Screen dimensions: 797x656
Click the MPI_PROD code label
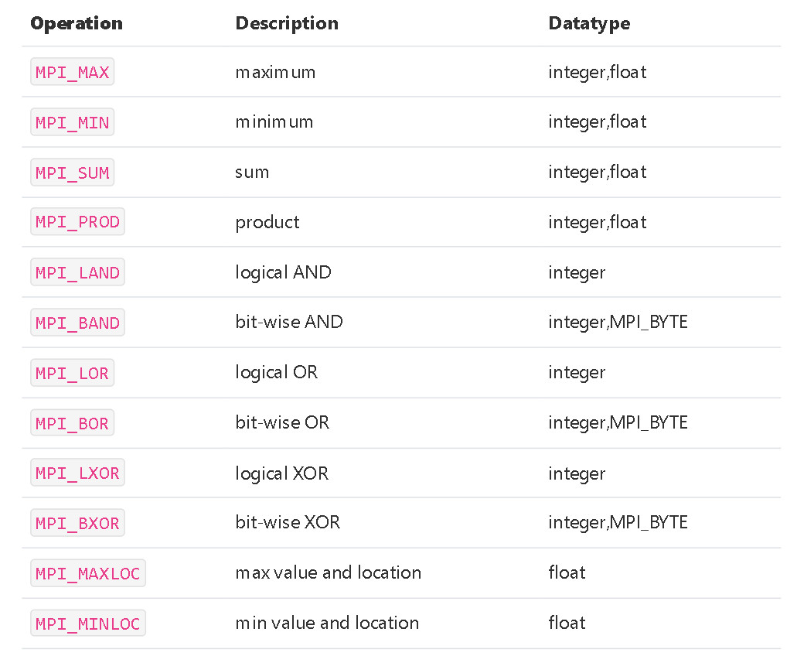77,222
